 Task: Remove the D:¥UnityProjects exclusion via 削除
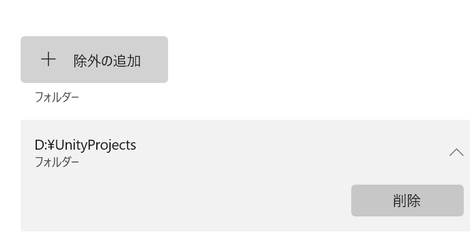pyautogui.click(x=407, y=200)
